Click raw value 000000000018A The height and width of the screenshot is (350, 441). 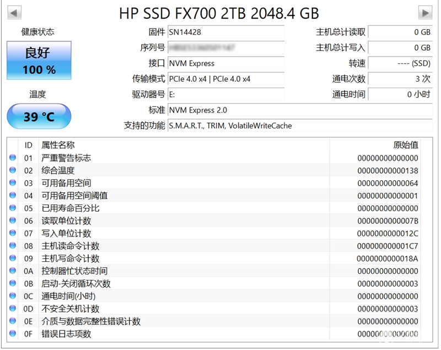[388, 259]
